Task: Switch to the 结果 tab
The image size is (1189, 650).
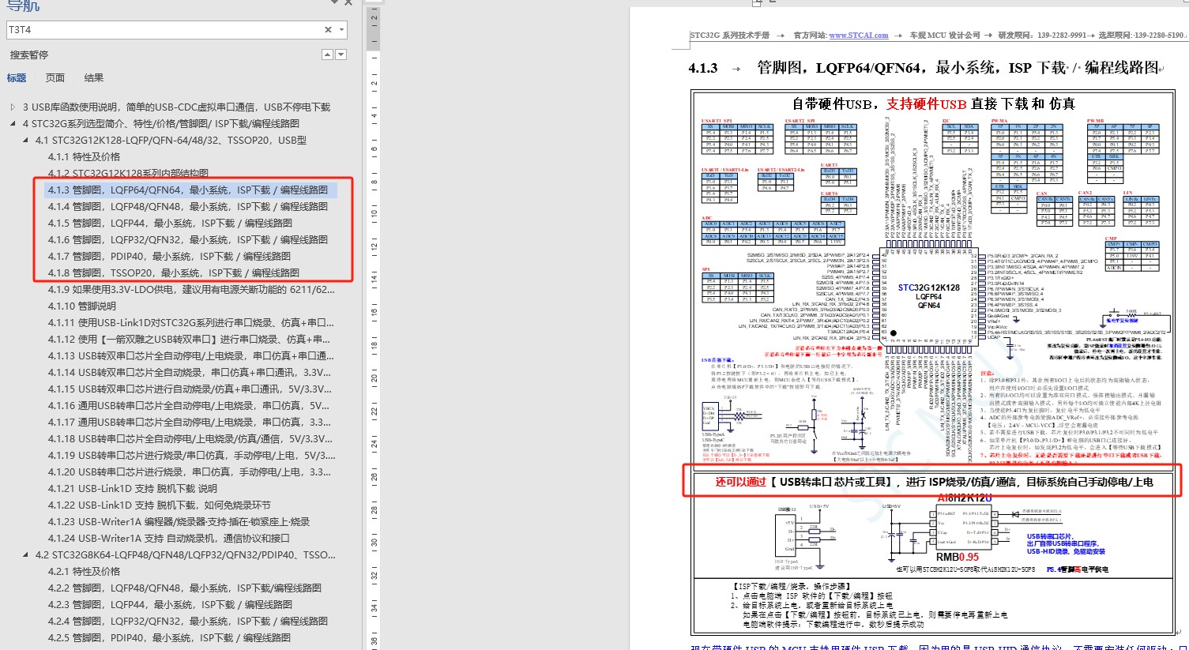Action: [94, 78]
